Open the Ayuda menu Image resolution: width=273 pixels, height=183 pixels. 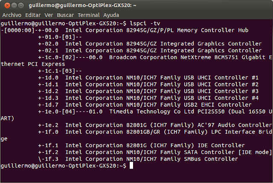111,15
